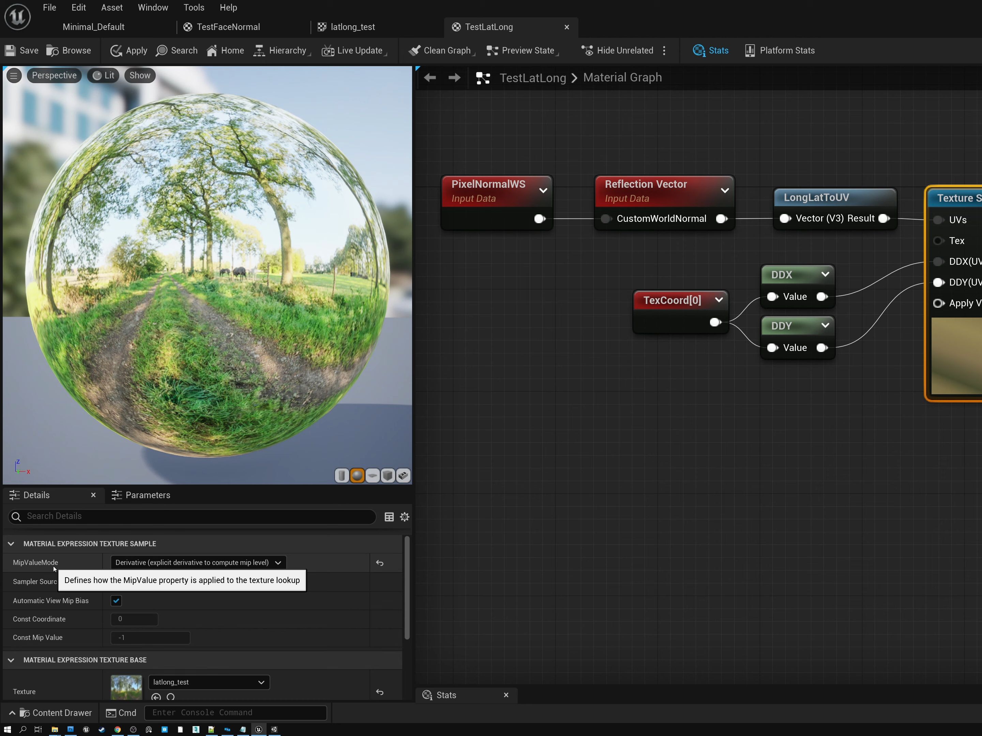This screenshot has width=982, height=736.
Task: Open the Window menu
Action: pos(153,7)
